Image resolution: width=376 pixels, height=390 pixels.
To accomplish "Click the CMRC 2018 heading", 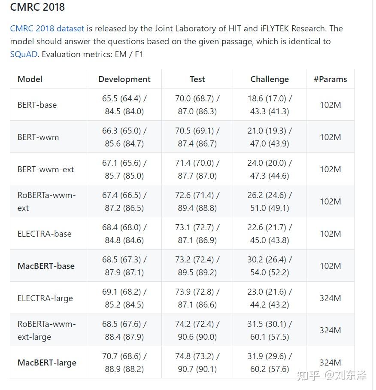I will 37,7.
